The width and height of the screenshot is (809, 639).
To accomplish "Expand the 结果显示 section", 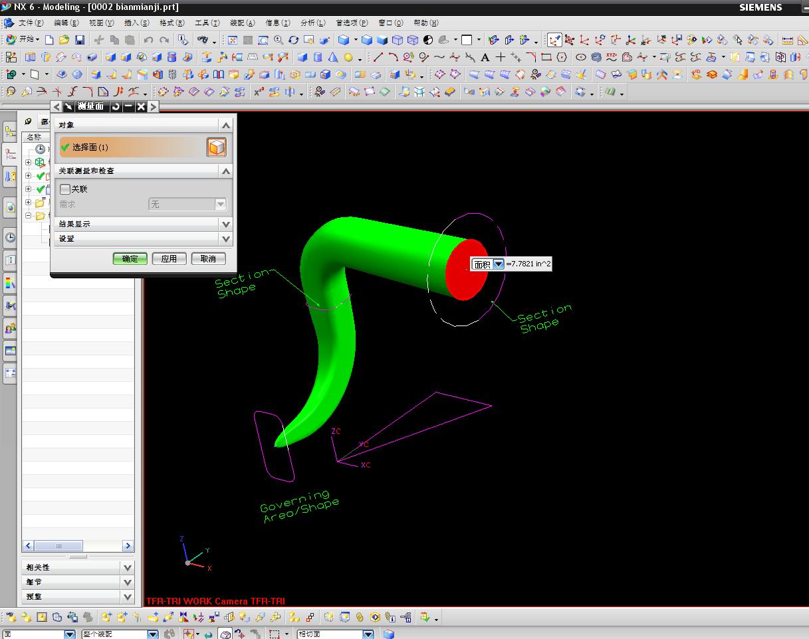I will (x=226, y=224).
